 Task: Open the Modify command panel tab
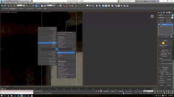[161, 13]
